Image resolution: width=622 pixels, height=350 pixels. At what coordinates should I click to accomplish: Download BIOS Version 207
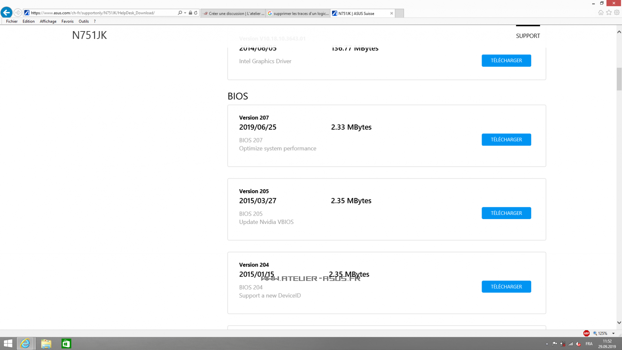[506, 139]
